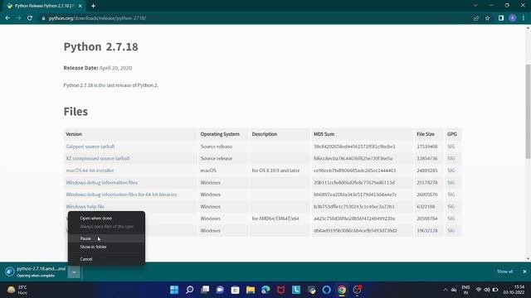531x298 pixels.
Task: Open the clock and date flyout
Action: pos(514,290)
